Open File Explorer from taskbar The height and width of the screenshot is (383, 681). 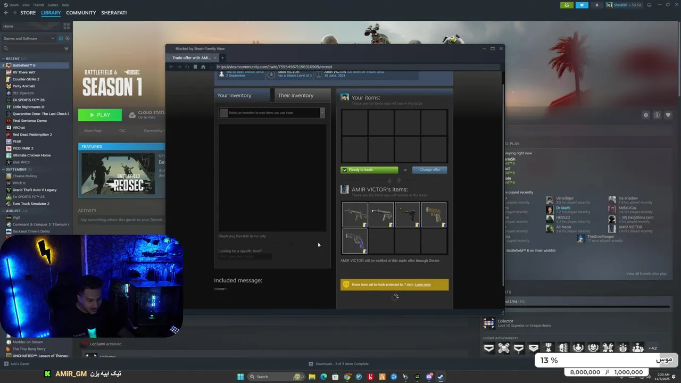click(x=312, y=377)
